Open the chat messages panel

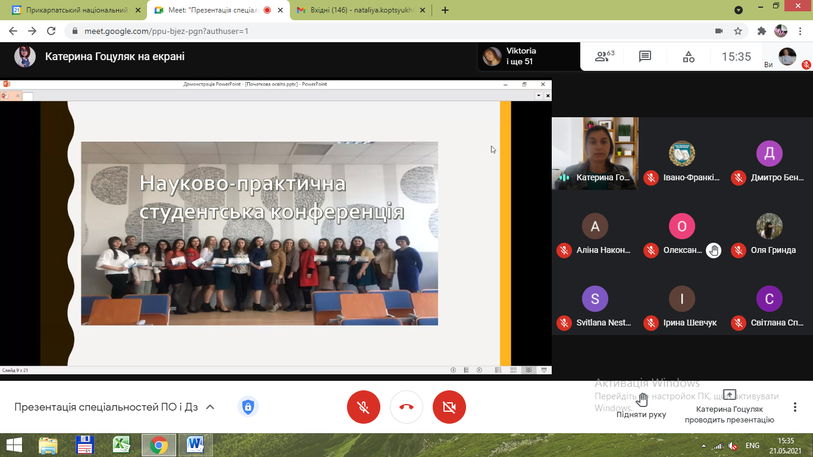pos(645,57)
